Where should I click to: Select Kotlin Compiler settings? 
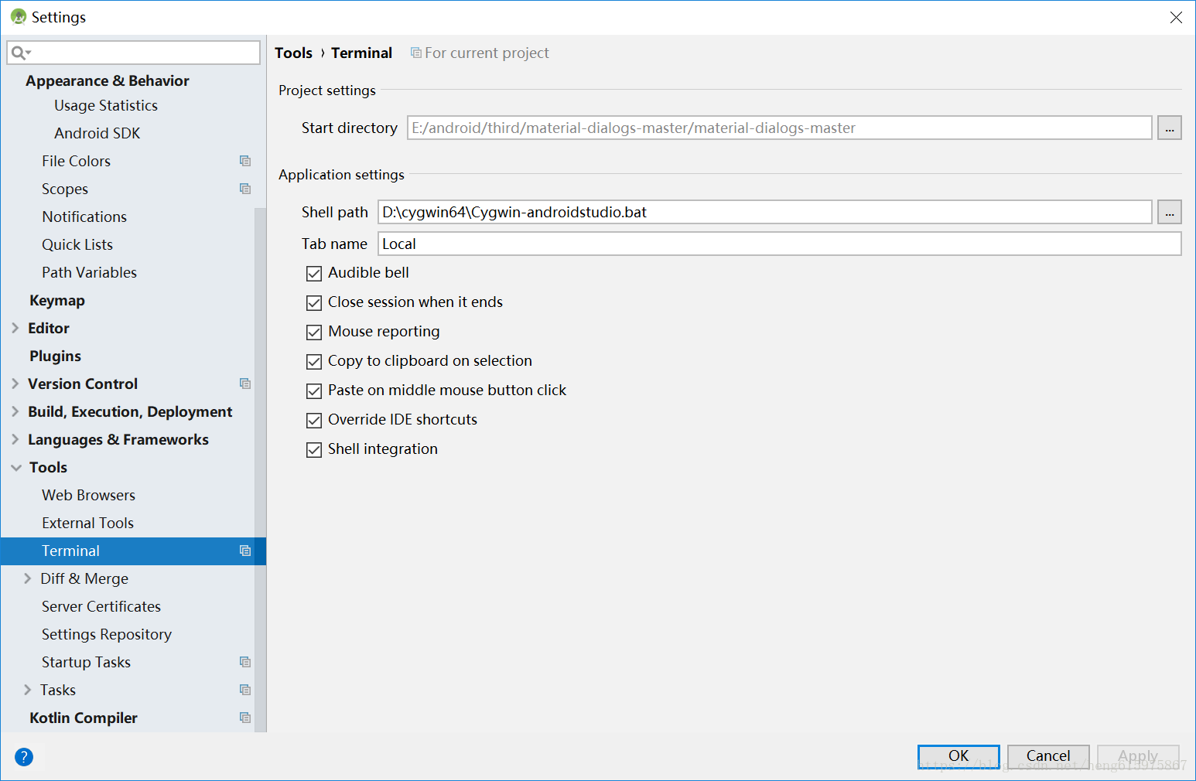pyautogui.click(x=84, y=718)
